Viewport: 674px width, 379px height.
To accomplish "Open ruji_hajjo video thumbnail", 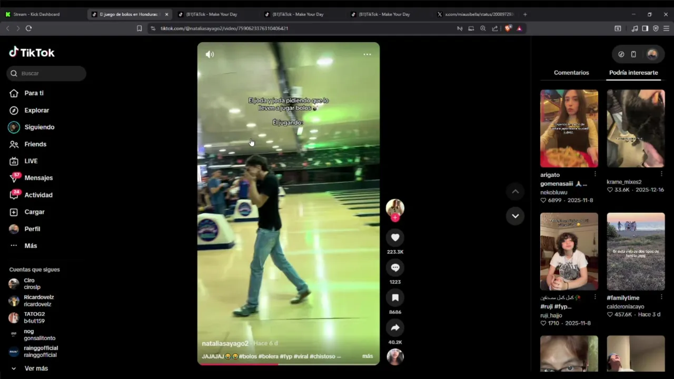I will (569, 252).
